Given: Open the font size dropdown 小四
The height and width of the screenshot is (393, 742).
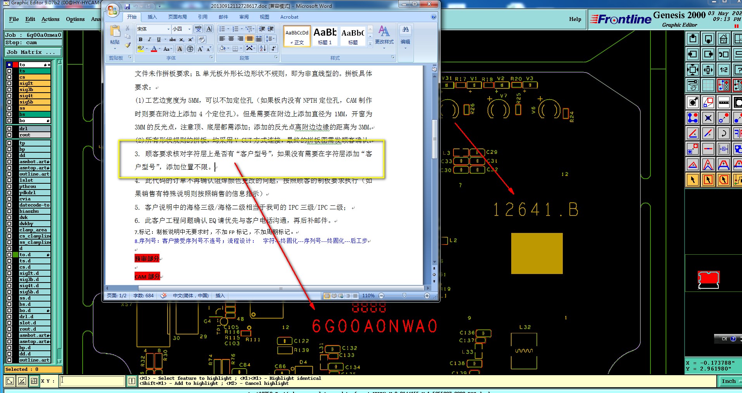Looking at the screenshot, I should [189, 29].
